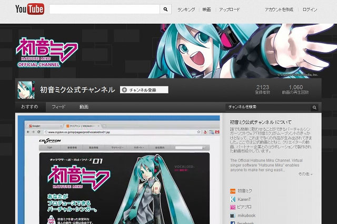Click the YouTube search input field
This screenshot has width=337, height=224.
pos(104,9)
